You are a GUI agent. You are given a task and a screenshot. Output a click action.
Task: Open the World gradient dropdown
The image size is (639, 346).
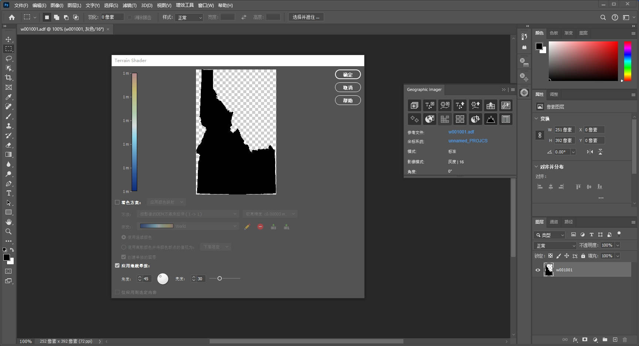188,226
